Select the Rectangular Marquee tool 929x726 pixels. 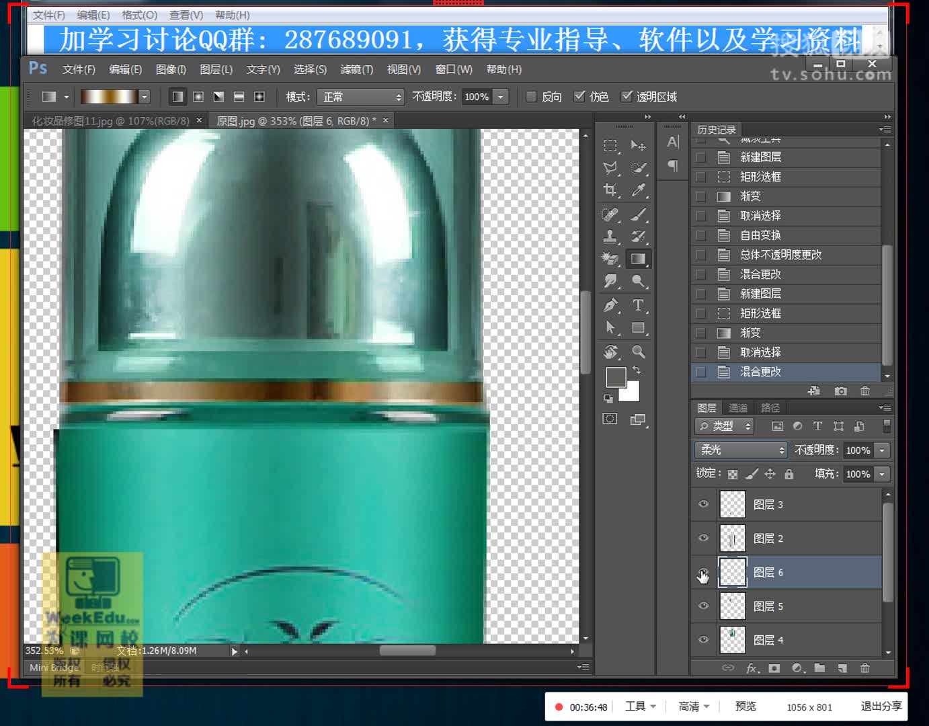[610, 145]
